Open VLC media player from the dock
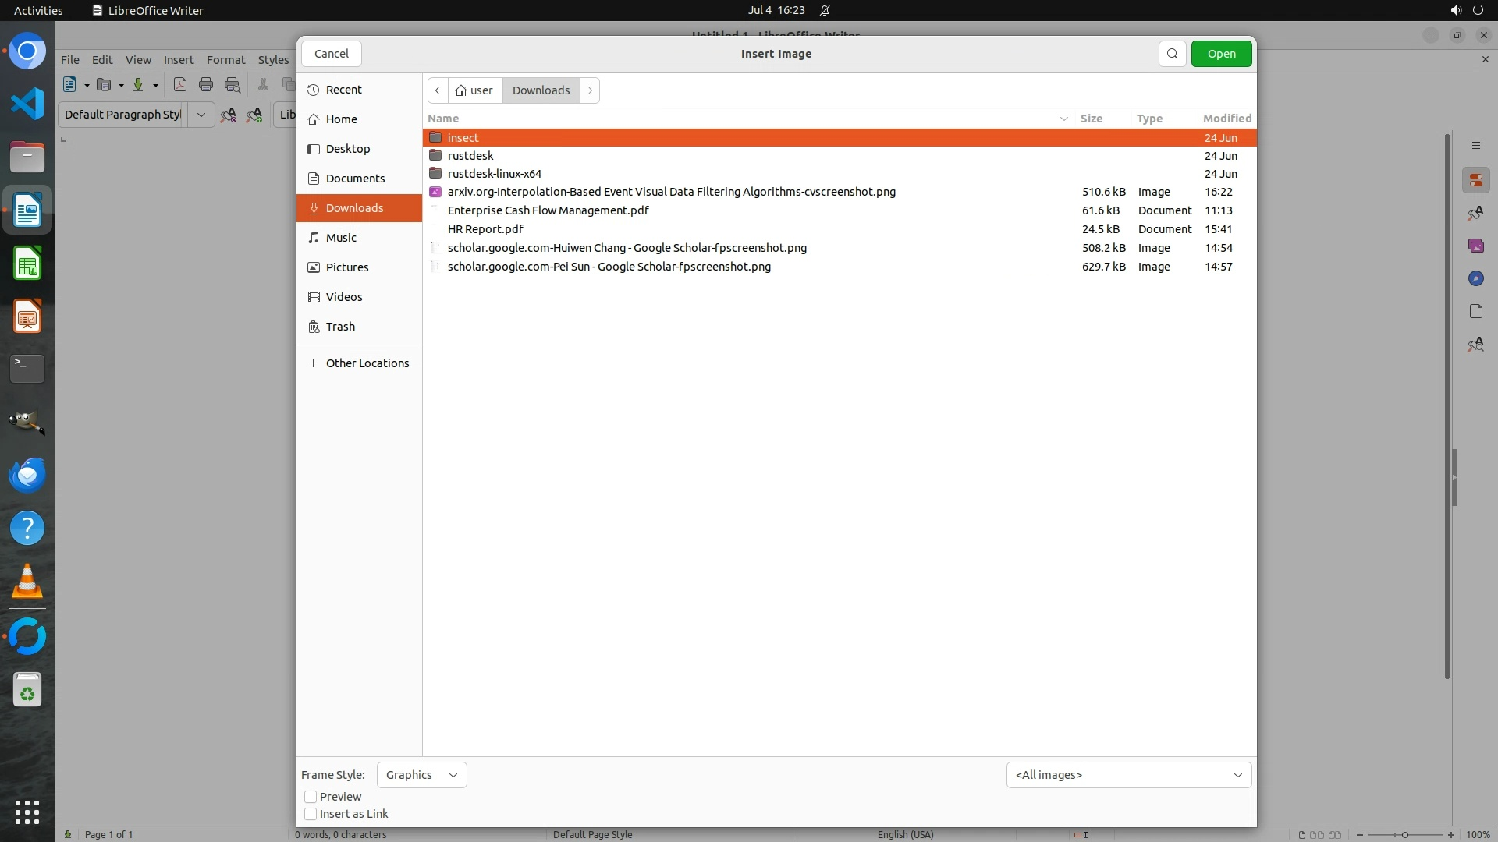The width and height of the screenshot is (1498, 842). coord(27,582)
